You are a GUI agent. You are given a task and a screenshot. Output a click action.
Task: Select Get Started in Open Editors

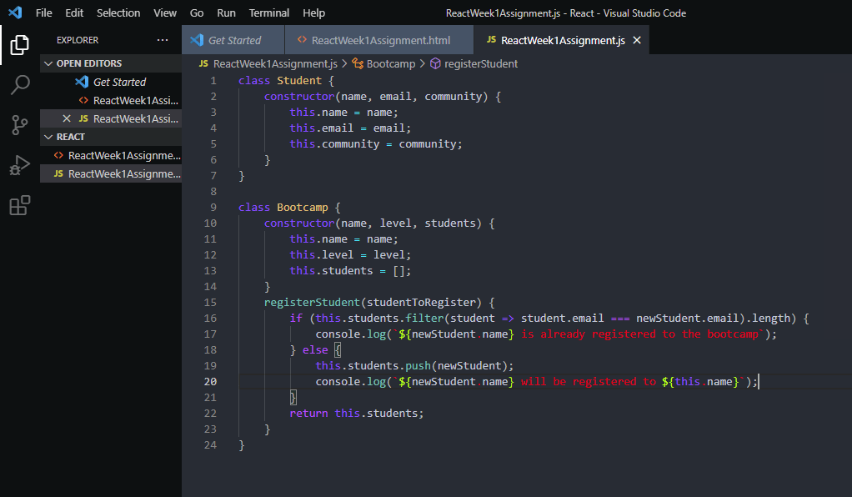click(119, 82)
